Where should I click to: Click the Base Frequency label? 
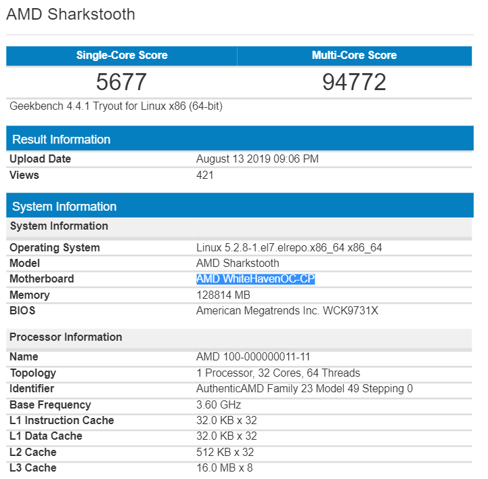coord(50,404)
